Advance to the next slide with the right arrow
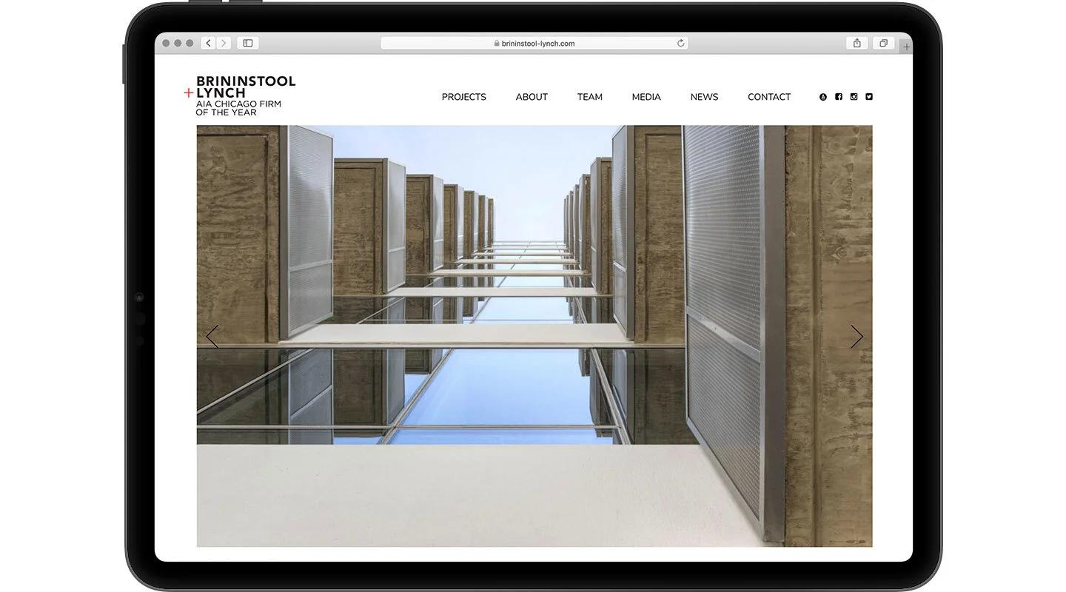1066x592 pixels. click(x=857, y=337)
